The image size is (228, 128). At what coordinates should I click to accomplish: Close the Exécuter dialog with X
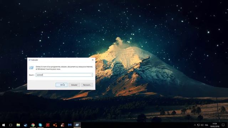pyautogui.click(x=93, y=60)
